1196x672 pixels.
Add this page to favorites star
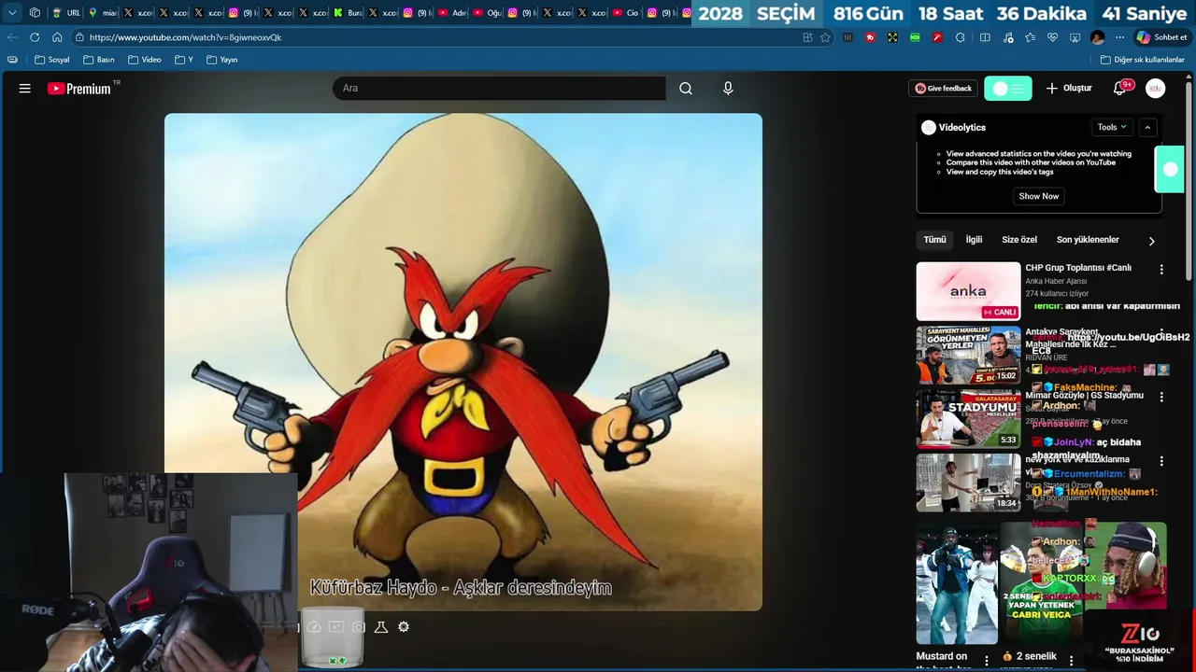click(x=825, y=37)
